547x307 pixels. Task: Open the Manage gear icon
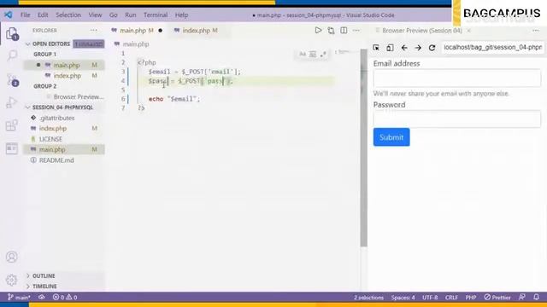point(11,280)
